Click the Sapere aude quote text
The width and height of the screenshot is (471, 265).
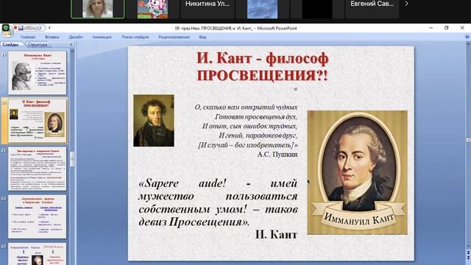coord(218,202)
